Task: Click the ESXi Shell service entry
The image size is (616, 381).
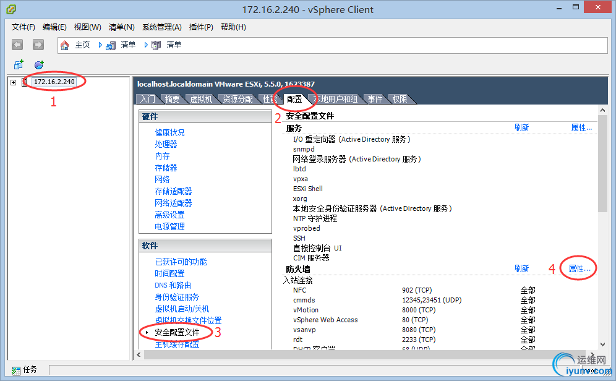Action: (307, 189)
